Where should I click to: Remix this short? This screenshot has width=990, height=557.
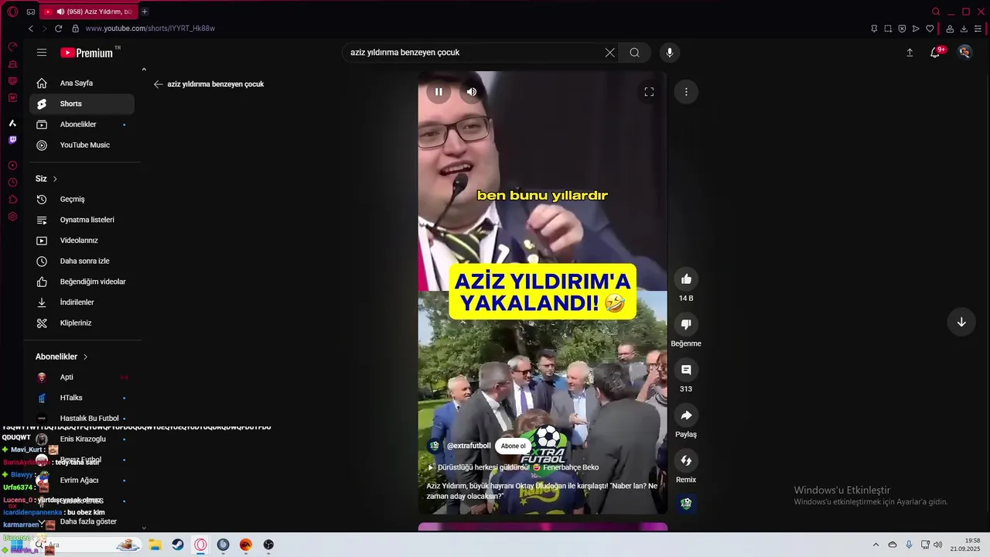(686, 461)
